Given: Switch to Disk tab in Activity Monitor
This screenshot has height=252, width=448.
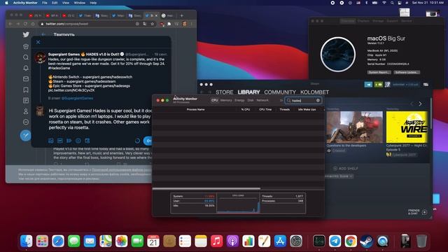Looking at the screenshot, I should (x=251, y=100).
